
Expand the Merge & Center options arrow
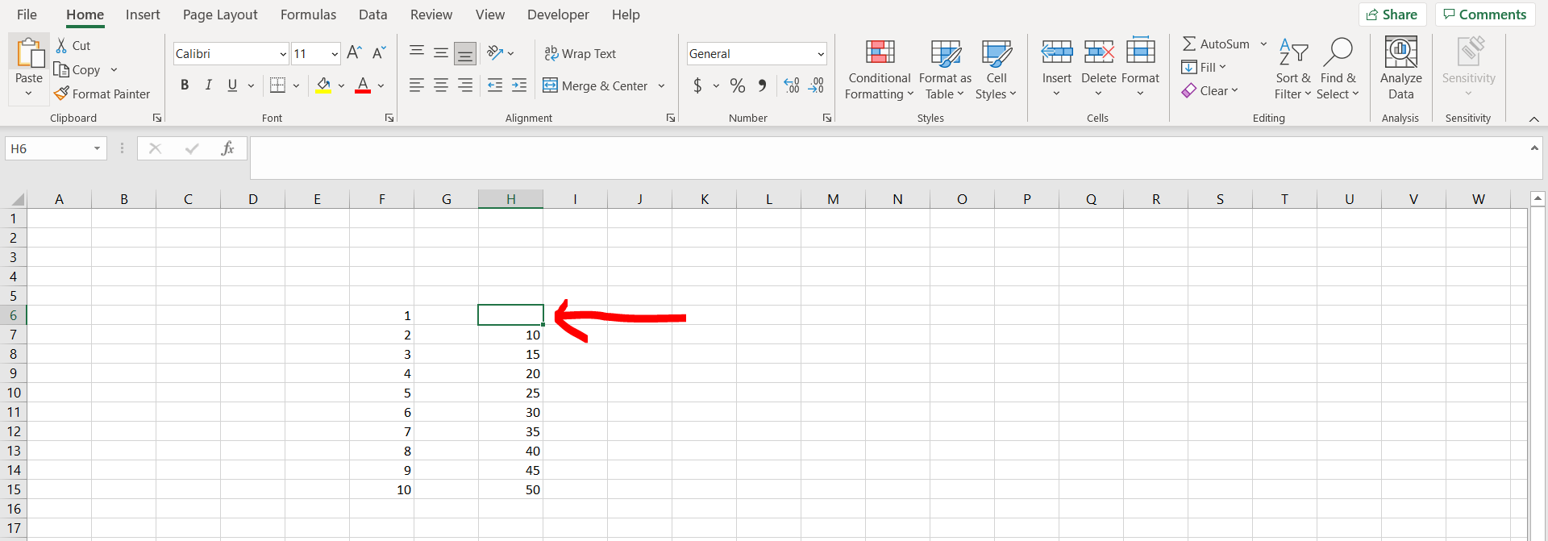(661, 85)
